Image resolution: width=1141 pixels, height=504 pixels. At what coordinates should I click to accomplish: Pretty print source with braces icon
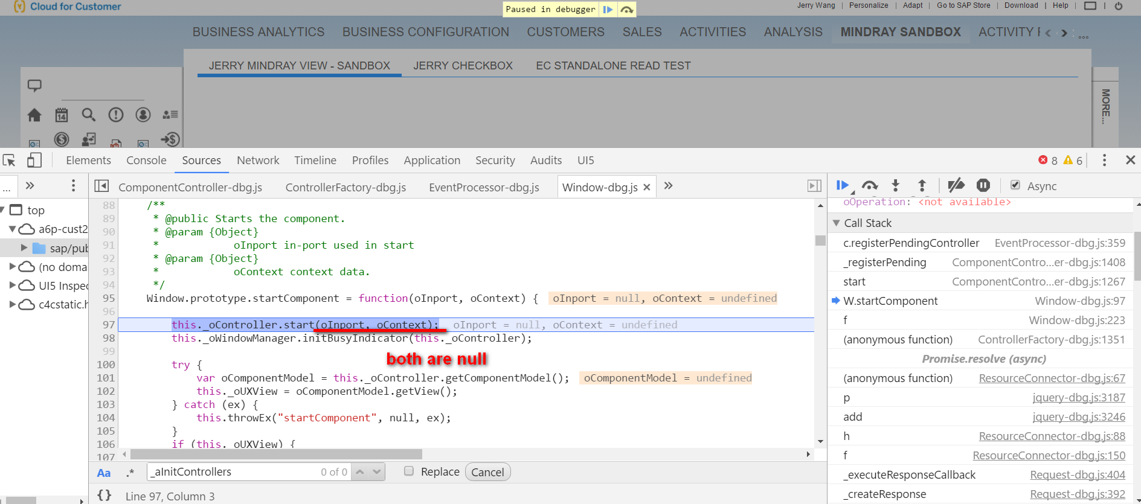click(104, 495)
